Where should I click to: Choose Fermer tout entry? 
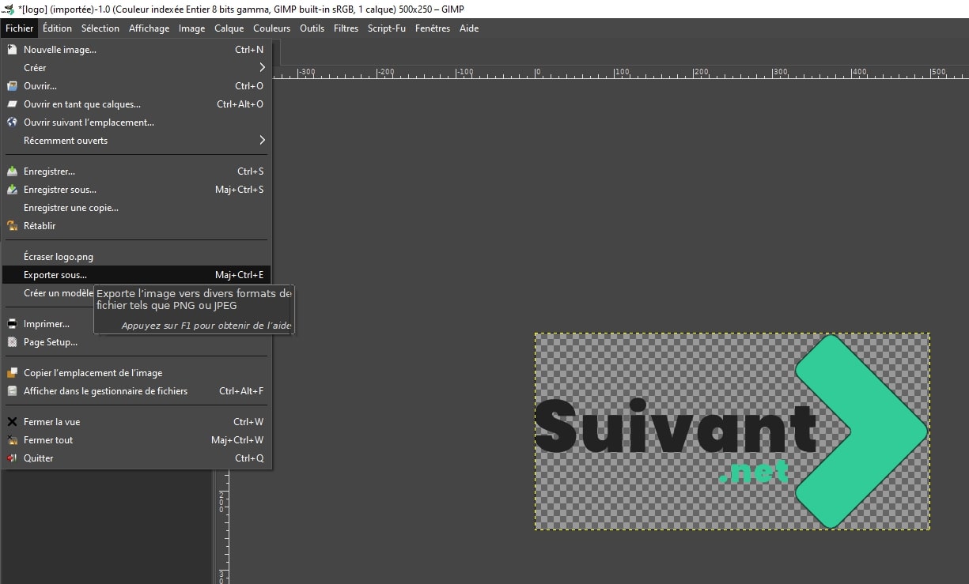pyautogui.click(x=136, y=440)
